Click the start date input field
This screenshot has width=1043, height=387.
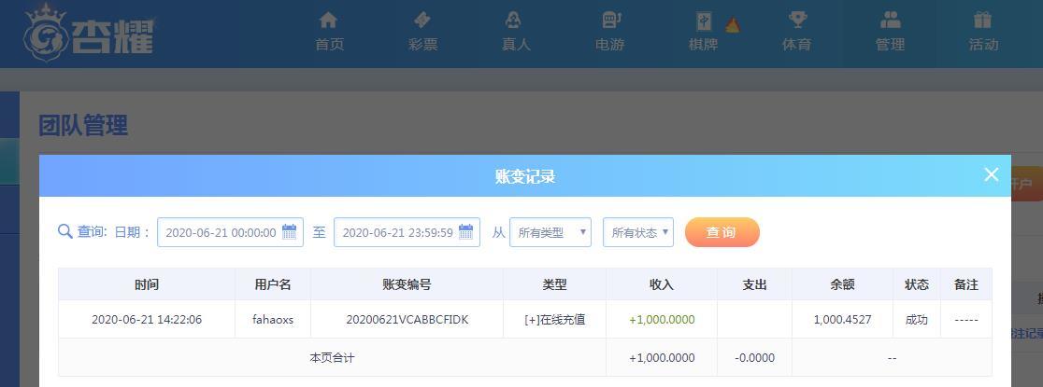click(x=221, y=232)
